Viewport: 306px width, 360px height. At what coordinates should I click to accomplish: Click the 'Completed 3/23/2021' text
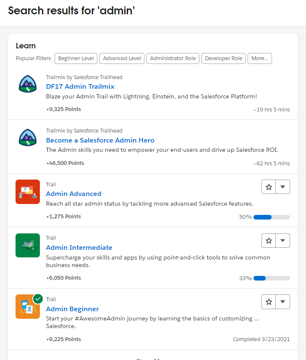point(262,339)
